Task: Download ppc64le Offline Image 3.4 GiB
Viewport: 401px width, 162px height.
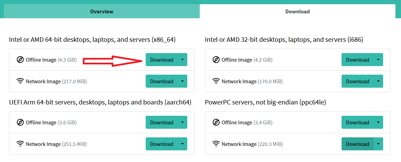Action: point(357,123)
